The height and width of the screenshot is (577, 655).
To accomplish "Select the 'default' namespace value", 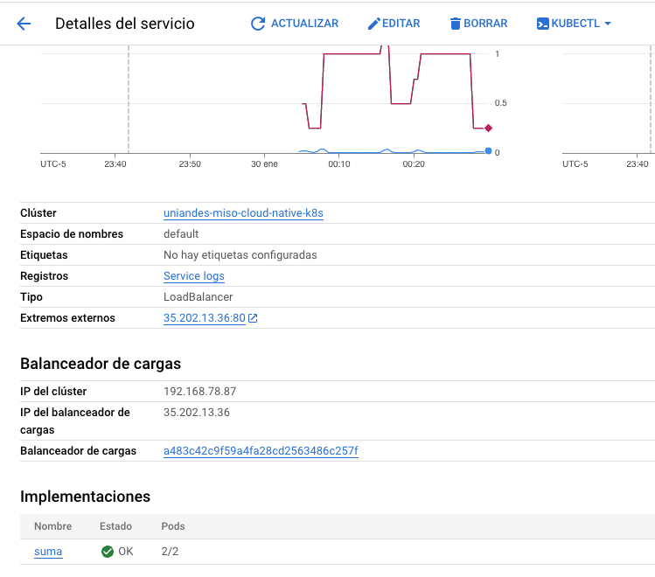I will (181, 233).
